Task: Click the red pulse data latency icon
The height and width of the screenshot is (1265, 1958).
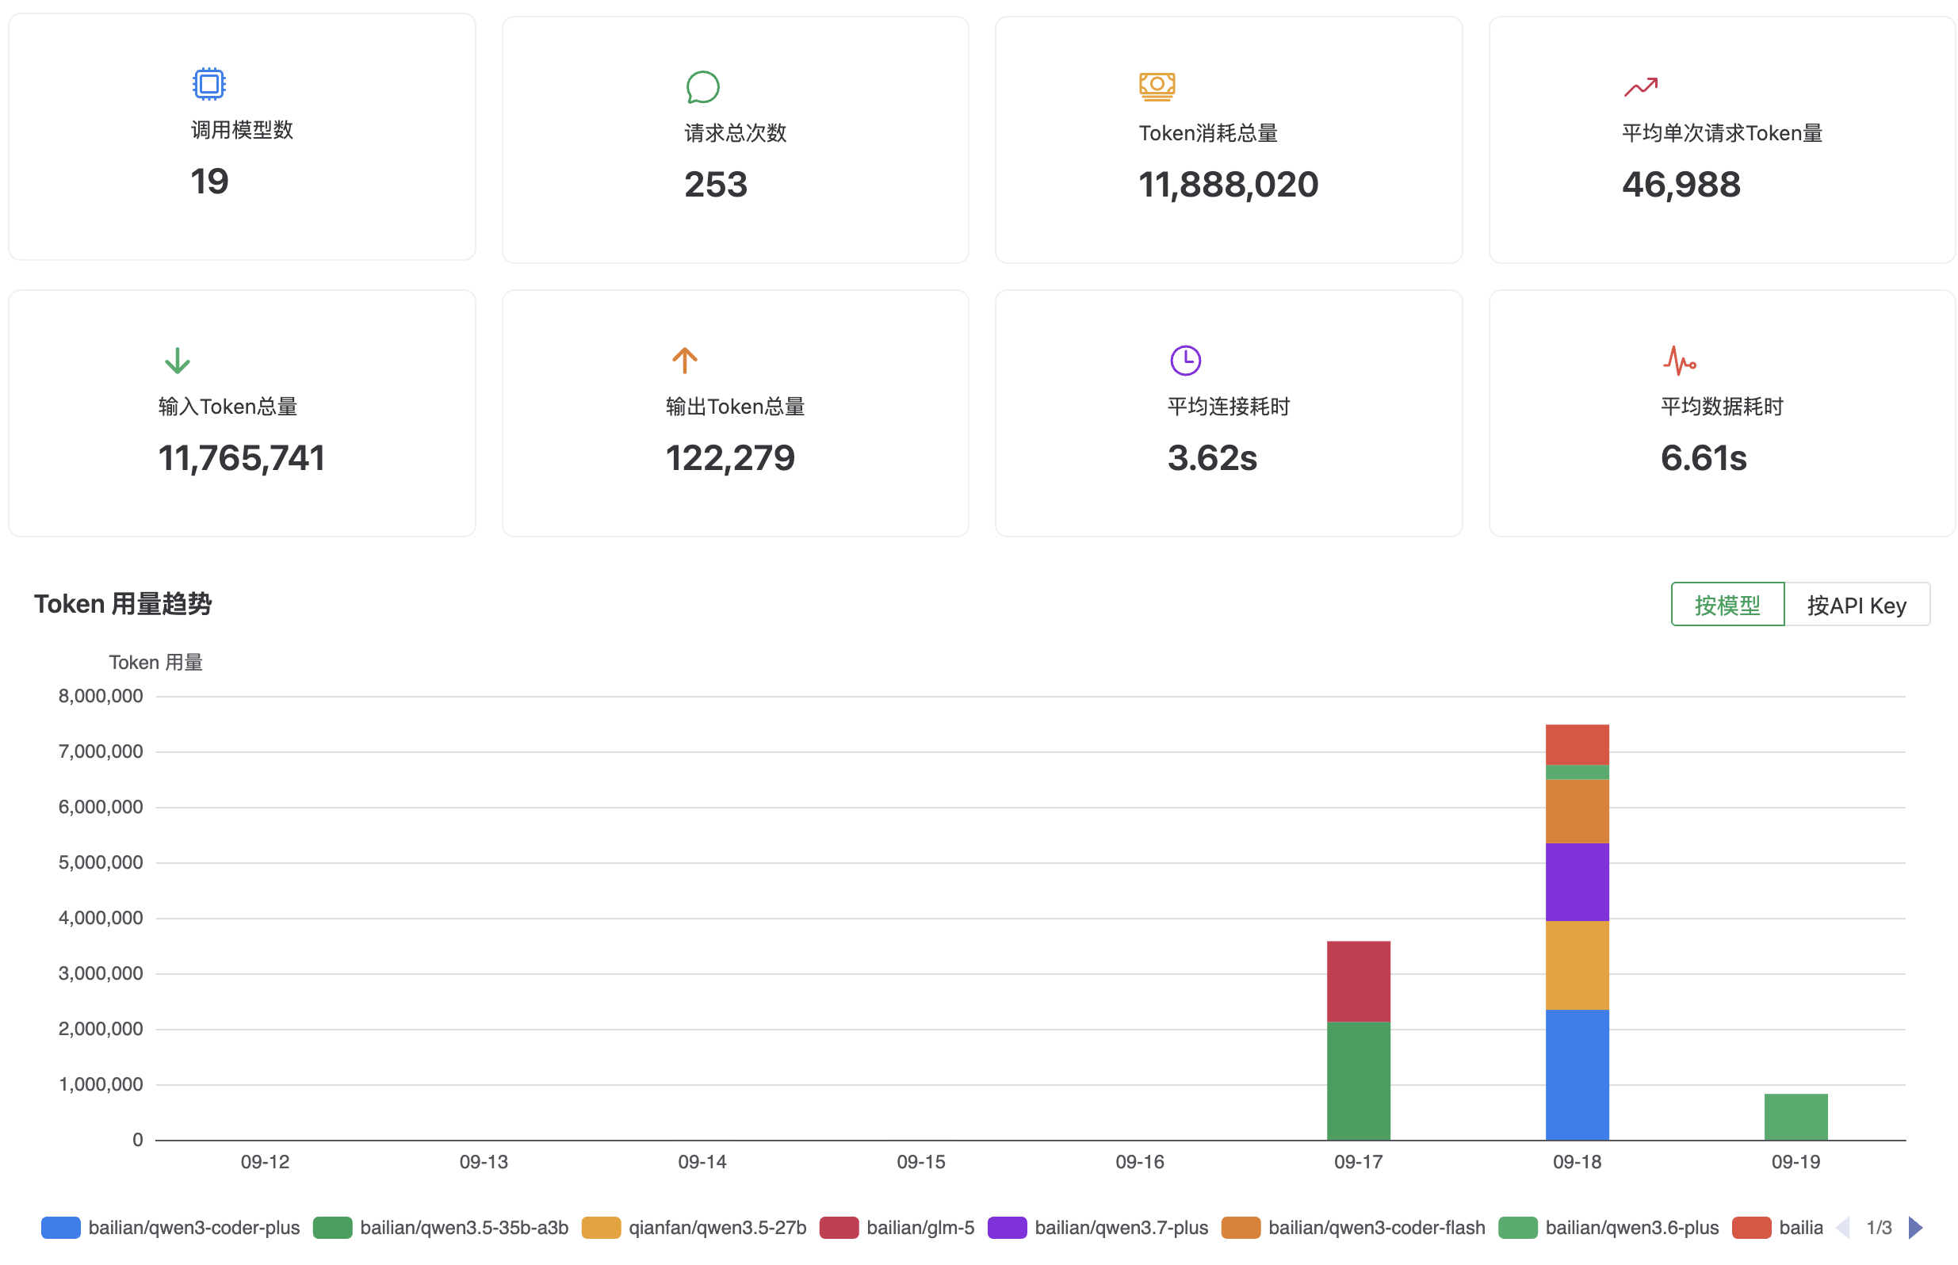Action: pyautogui.click(x=1679, y=360)
